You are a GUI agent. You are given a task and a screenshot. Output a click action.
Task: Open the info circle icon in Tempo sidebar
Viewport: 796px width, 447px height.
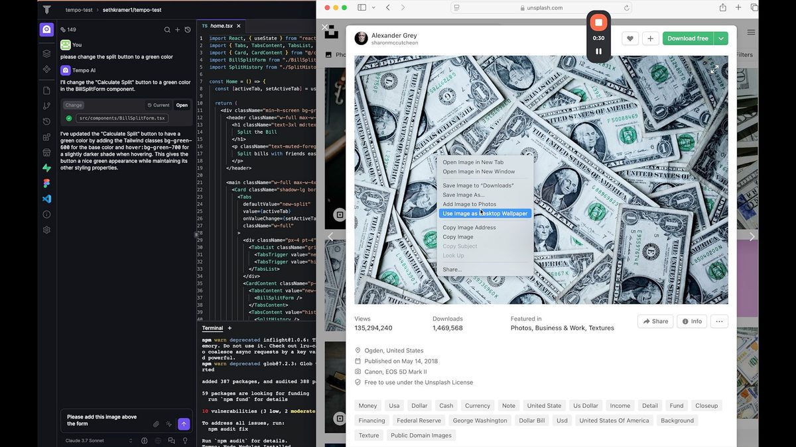click(x=46, y=215)
